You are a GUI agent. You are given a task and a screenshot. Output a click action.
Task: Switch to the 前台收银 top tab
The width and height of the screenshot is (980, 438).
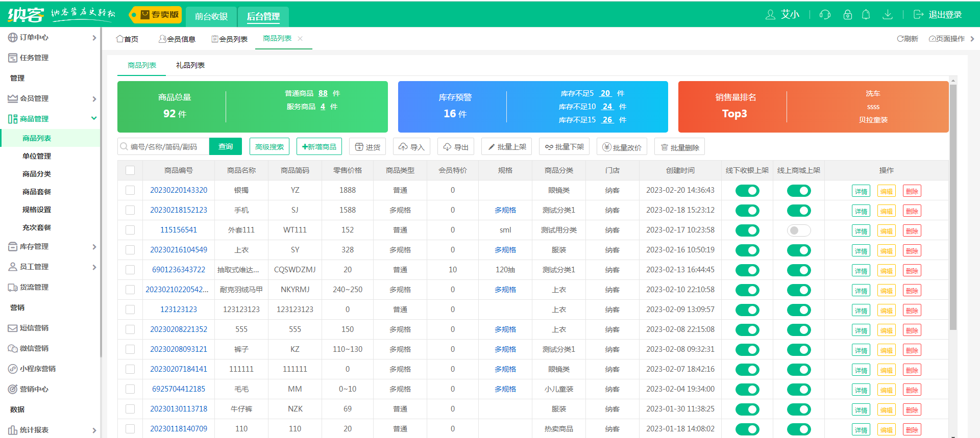click(211, 16)
